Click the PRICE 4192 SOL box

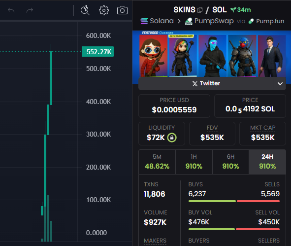point(250,106)
